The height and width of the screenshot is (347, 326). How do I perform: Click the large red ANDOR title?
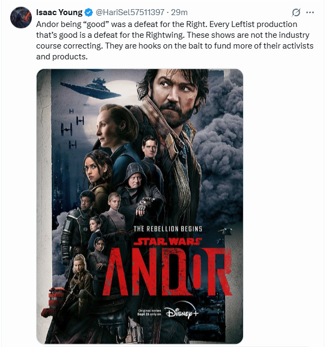tap(167, 271)
